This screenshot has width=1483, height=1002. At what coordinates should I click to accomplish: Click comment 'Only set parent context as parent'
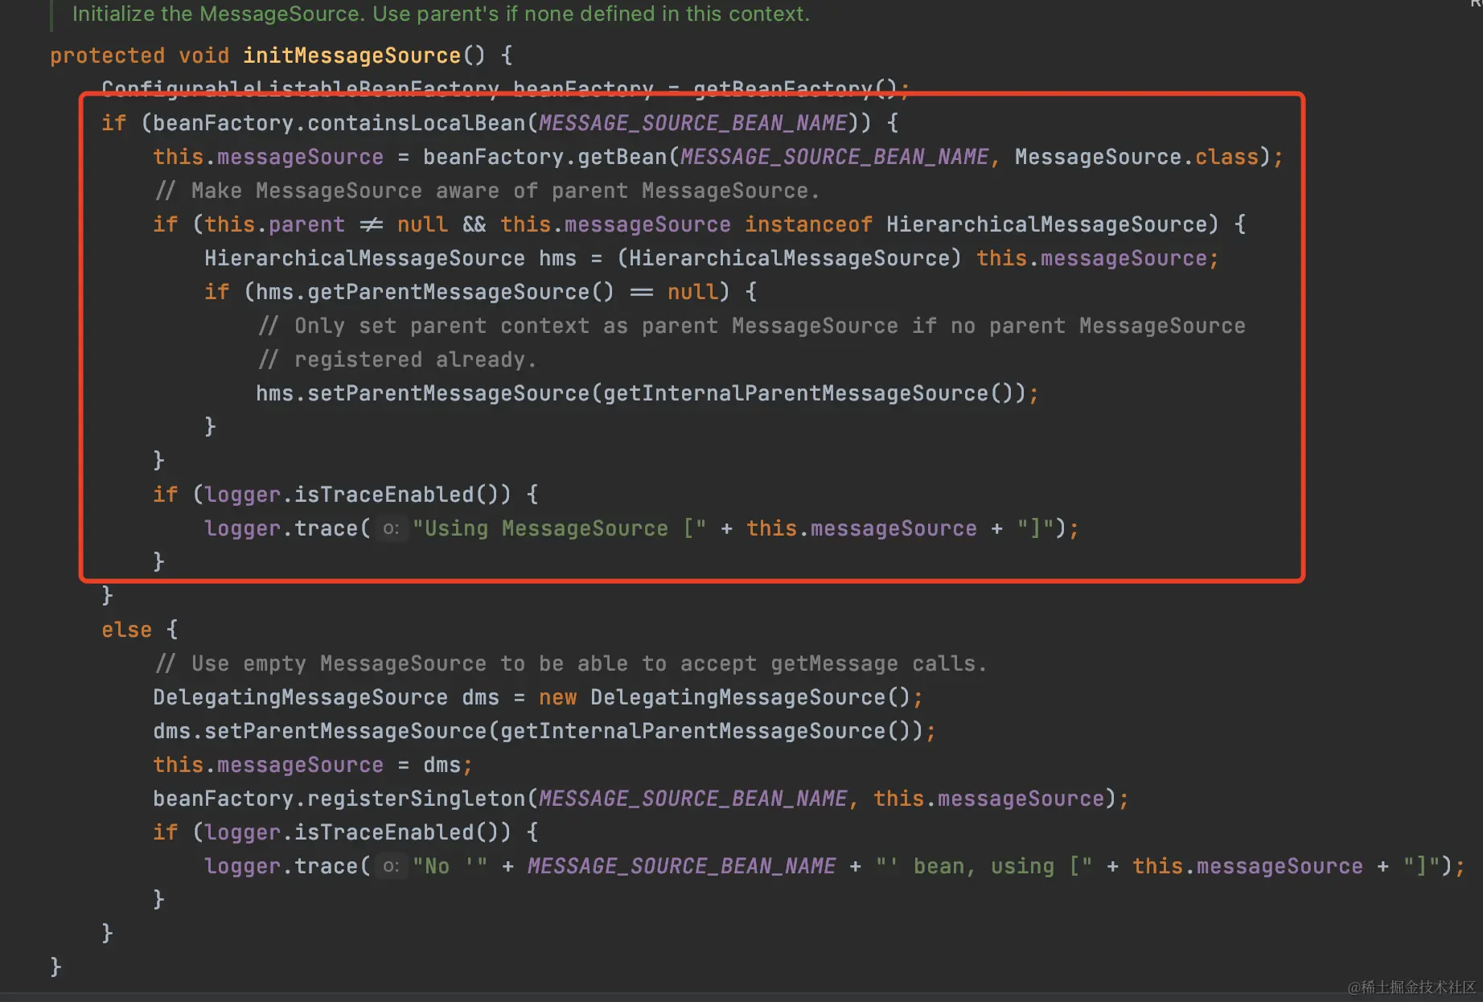tap(752, 326)
